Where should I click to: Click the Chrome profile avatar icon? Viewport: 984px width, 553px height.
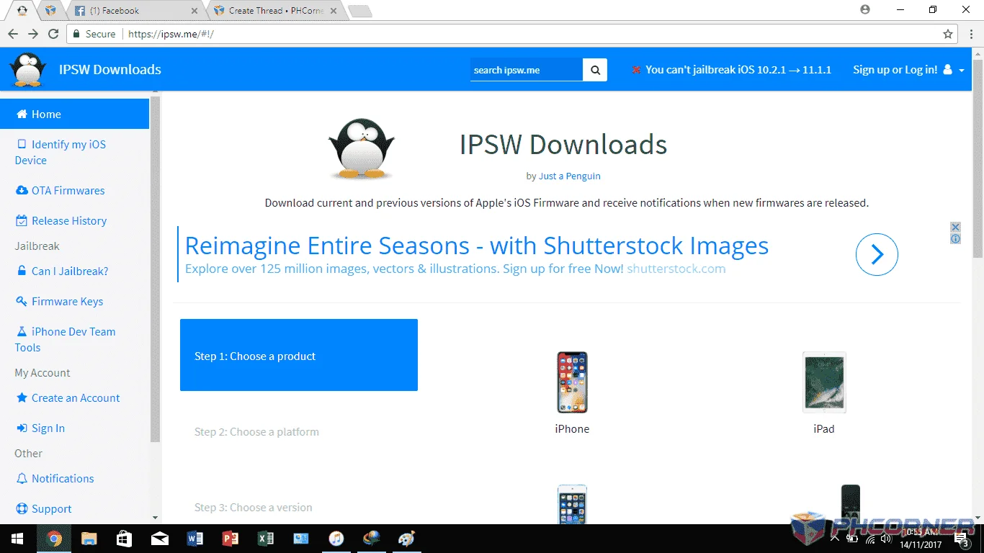[x=865, y=9]
